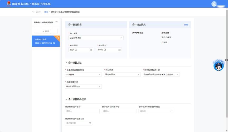Click the 国家税务总局上海市电子税务局 title
Screen dimensions: 228x132
click(x=31, y=4)
